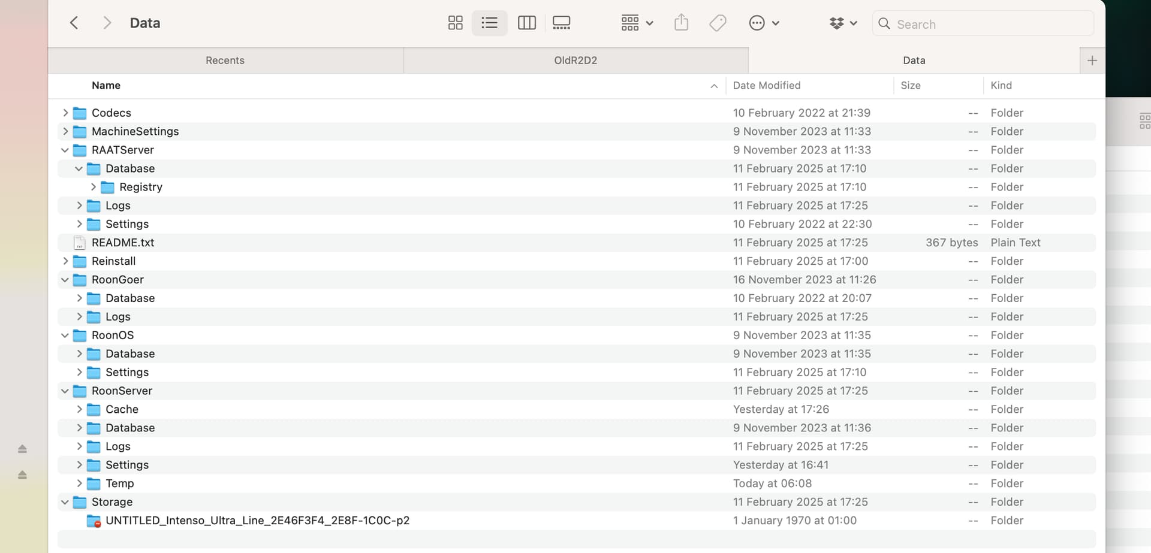Switch to the OldR2D2 tab
This screenshot has height=553, width=1151.
pyautogui.click(x=575, y=60)
